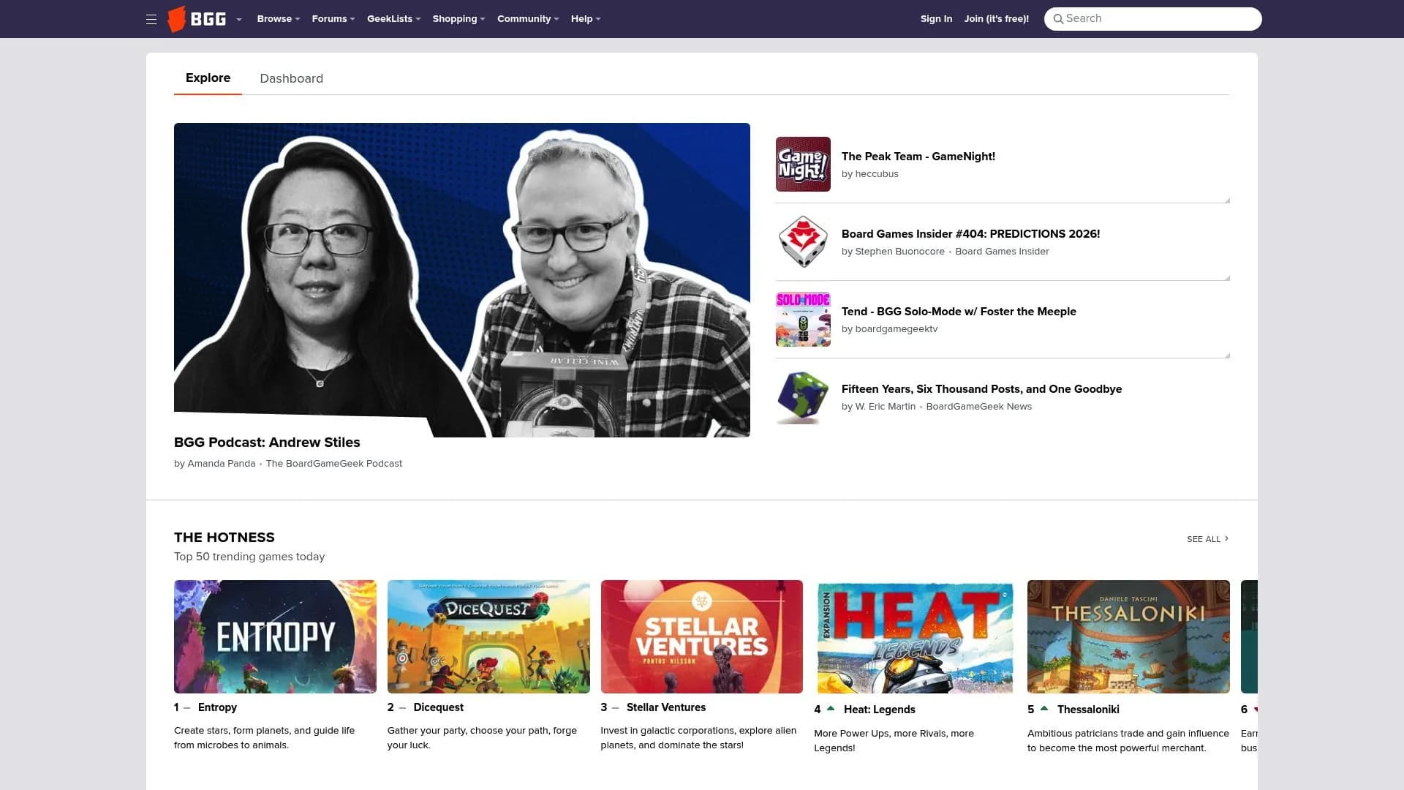Click the Board Games Insider source link

[1002, 252]
